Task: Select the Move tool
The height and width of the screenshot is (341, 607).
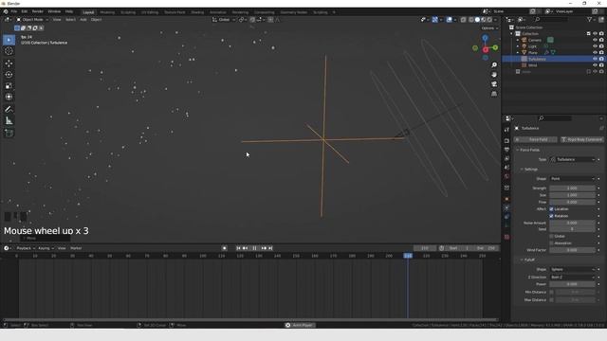Action: coord(9,63)
